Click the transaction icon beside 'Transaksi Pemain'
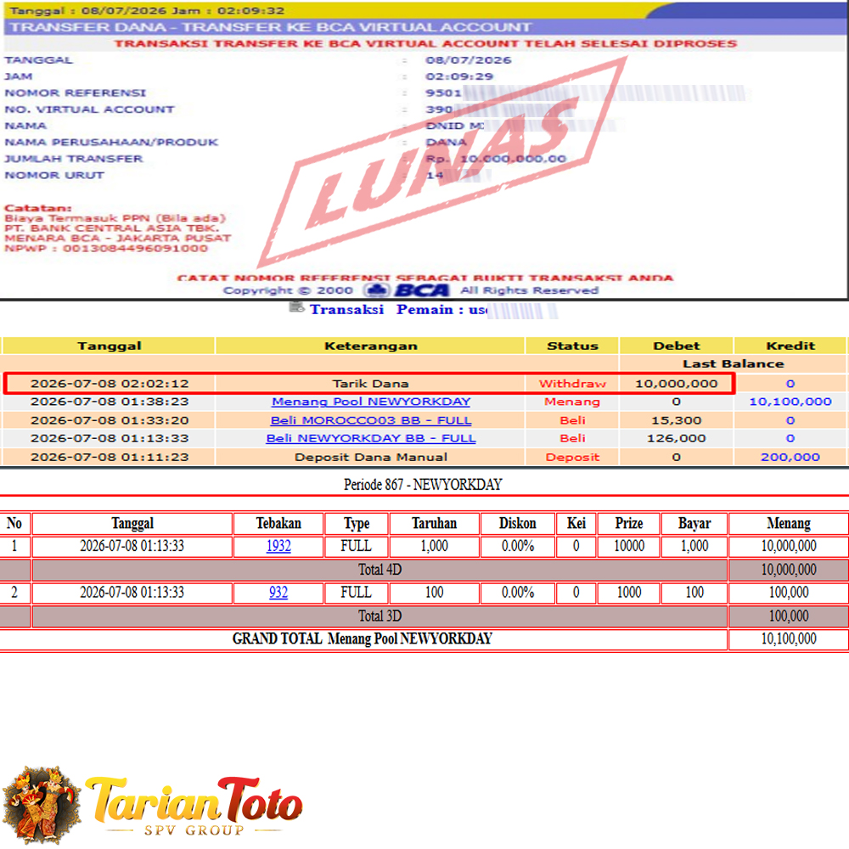 tap(296, 307)
